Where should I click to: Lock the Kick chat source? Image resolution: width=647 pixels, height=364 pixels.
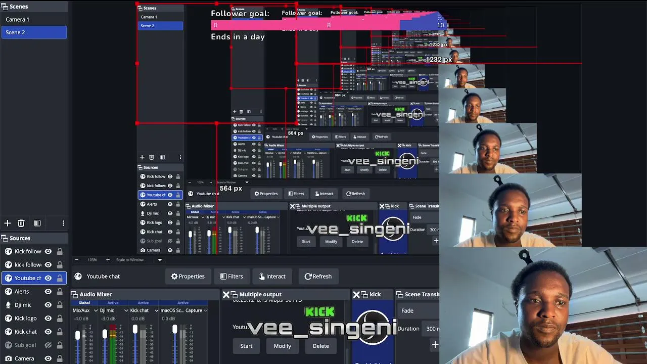[60, 332]
